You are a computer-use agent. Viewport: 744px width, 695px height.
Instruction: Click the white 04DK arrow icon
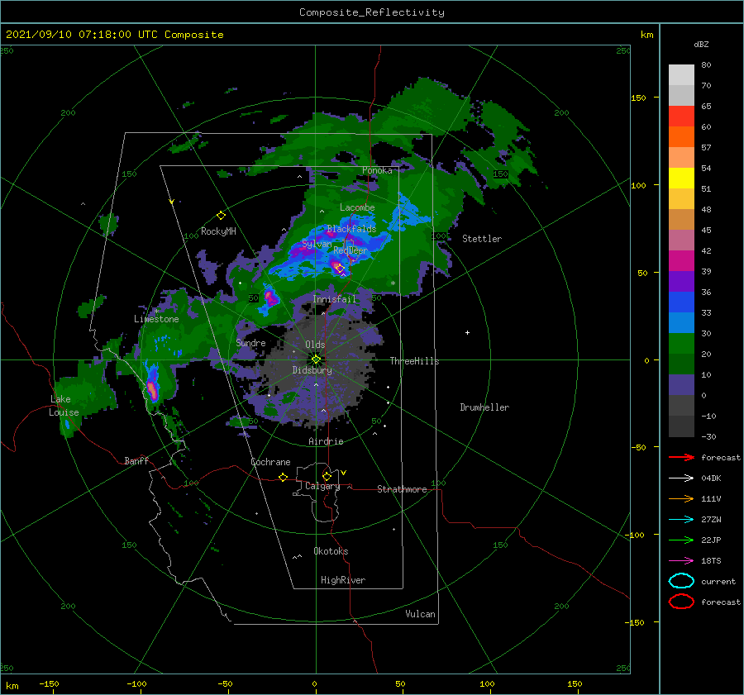681,478
